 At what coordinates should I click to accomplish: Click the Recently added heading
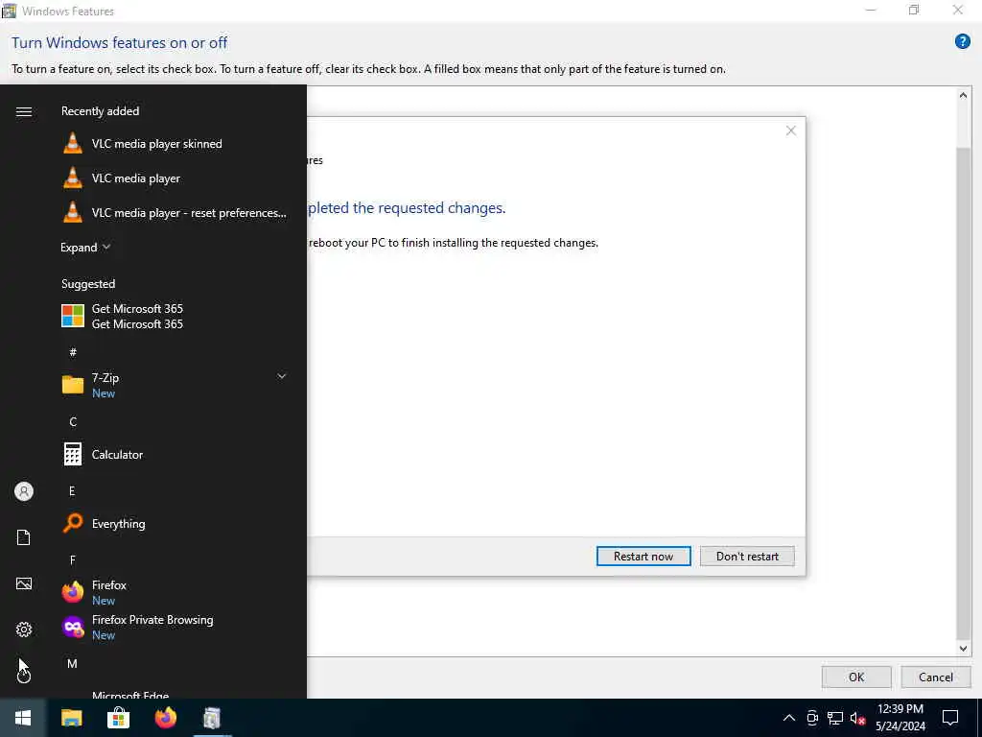100,111
